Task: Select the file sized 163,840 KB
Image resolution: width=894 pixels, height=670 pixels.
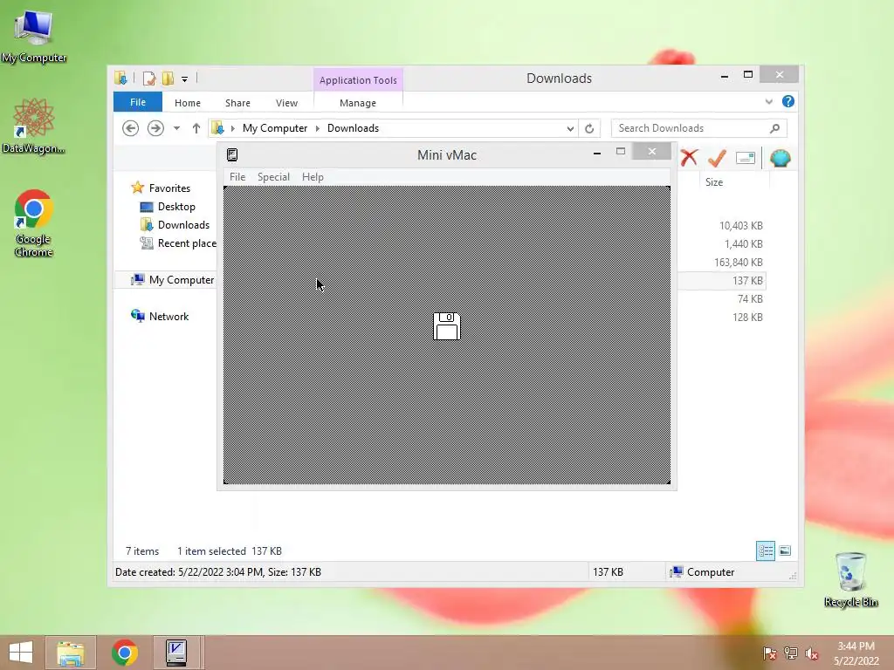Action: coord(739,262)
